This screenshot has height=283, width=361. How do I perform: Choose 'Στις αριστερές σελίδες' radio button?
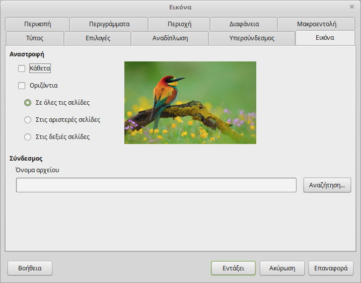[28, 120]
